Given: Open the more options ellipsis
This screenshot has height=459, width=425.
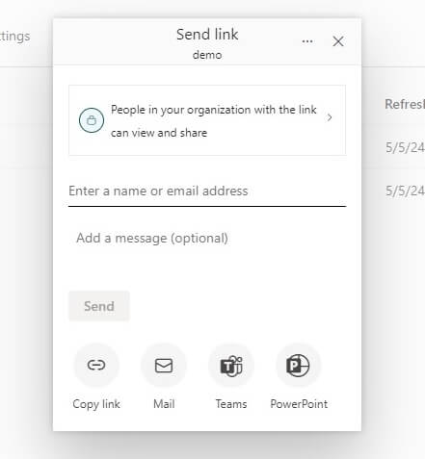Looking at the screenshot, I should pos(307,41).
